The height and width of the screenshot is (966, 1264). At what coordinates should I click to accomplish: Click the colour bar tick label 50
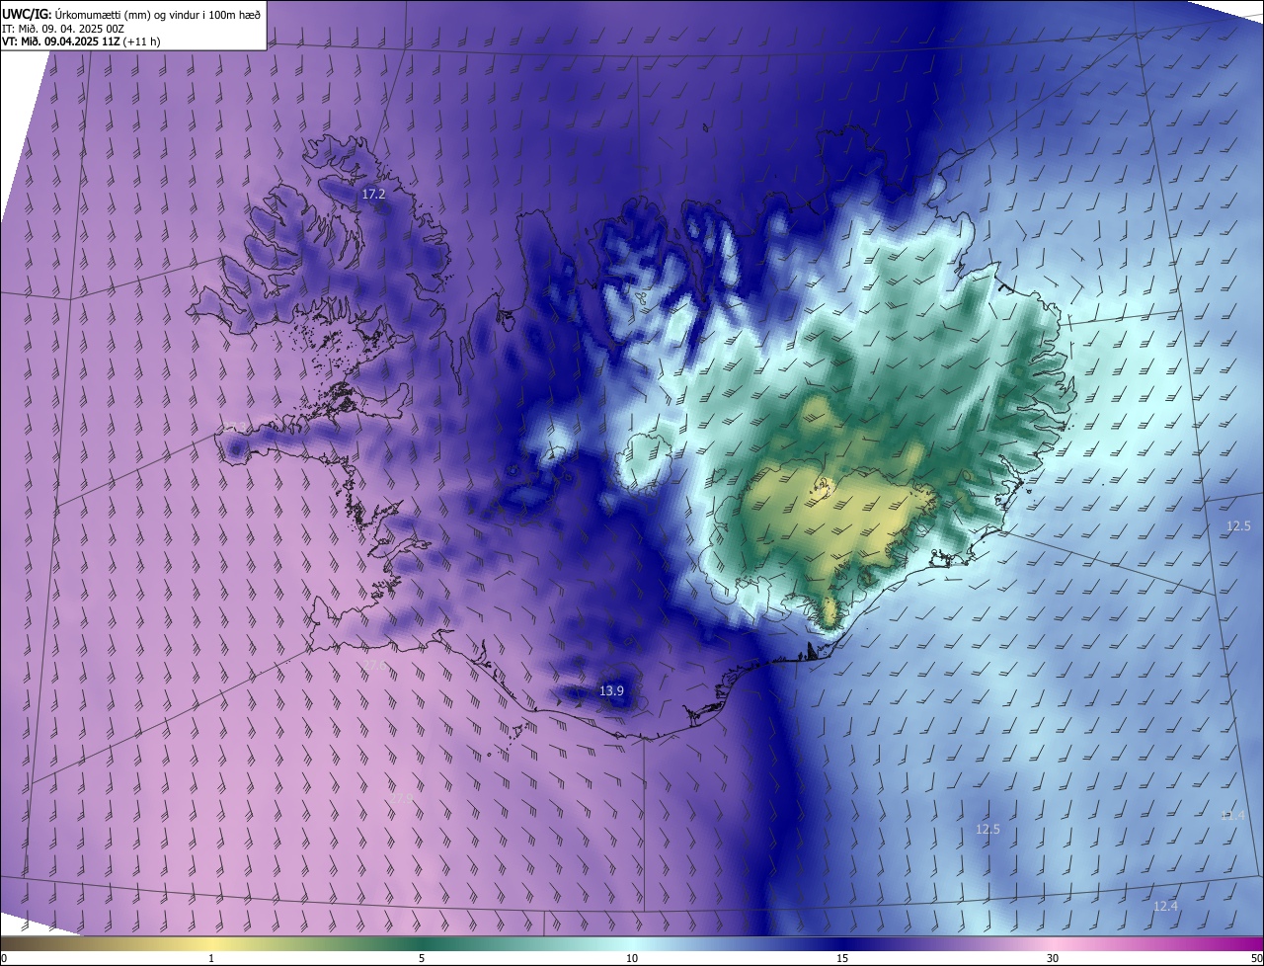click(1256, 958)
